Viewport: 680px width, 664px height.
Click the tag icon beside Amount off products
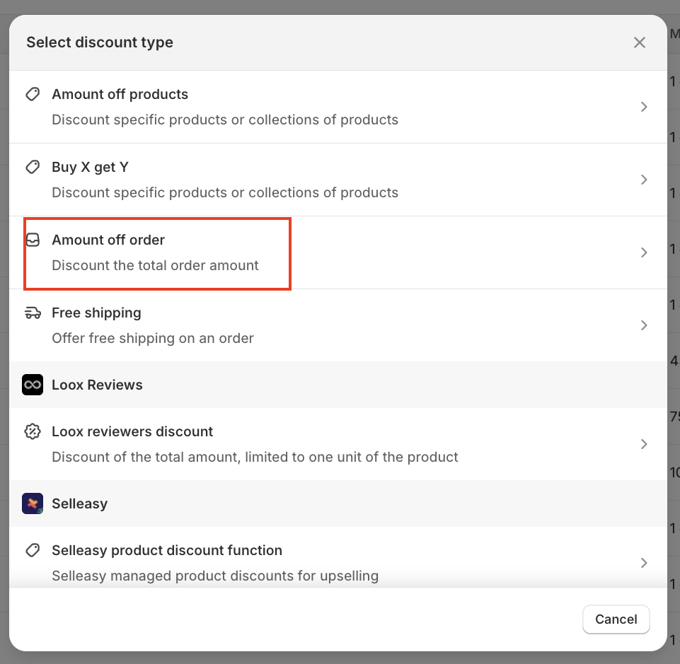33,94
